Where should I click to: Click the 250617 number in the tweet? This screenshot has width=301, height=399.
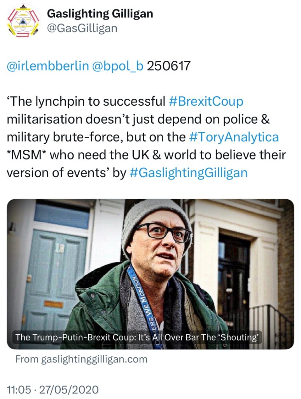click(x=169, y=66)
